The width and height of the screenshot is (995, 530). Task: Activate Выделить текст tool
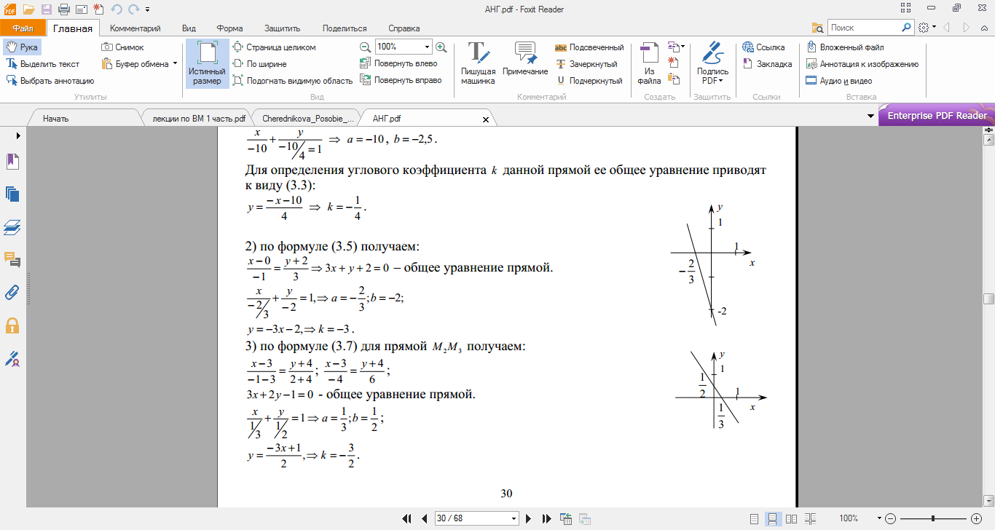[42, 64]
